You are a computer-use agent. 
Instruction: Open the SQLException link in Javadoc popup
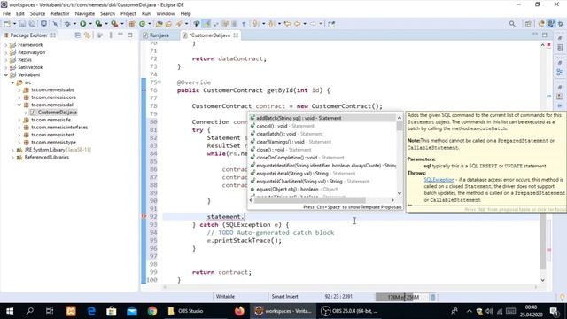439,179
